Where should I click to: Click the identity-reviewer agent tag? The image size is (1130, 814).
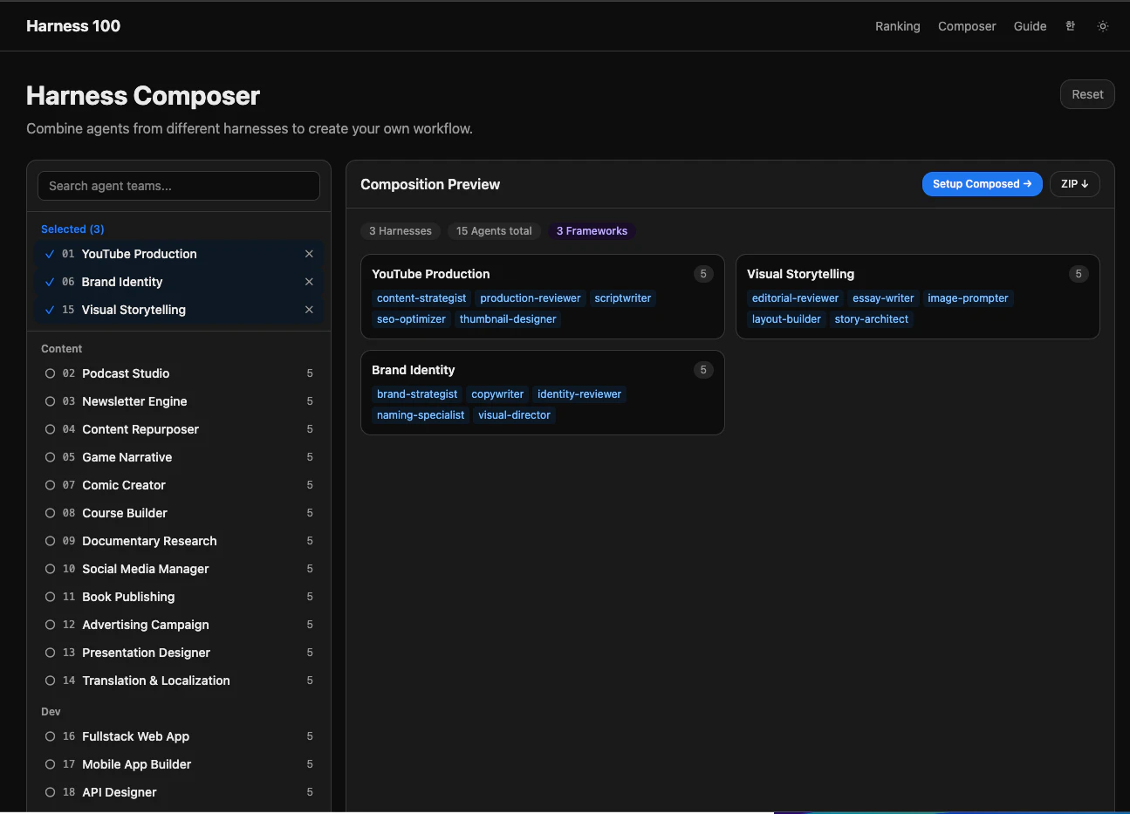click(579, 394)
